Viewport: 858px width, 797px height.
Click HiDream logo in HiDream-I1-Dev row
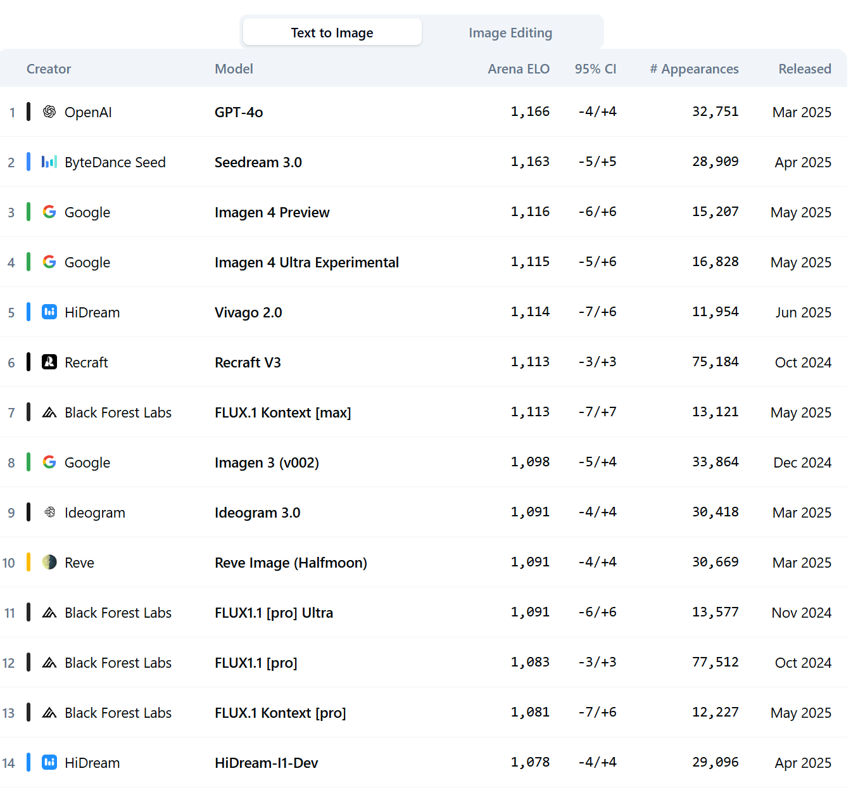point(49,762)
